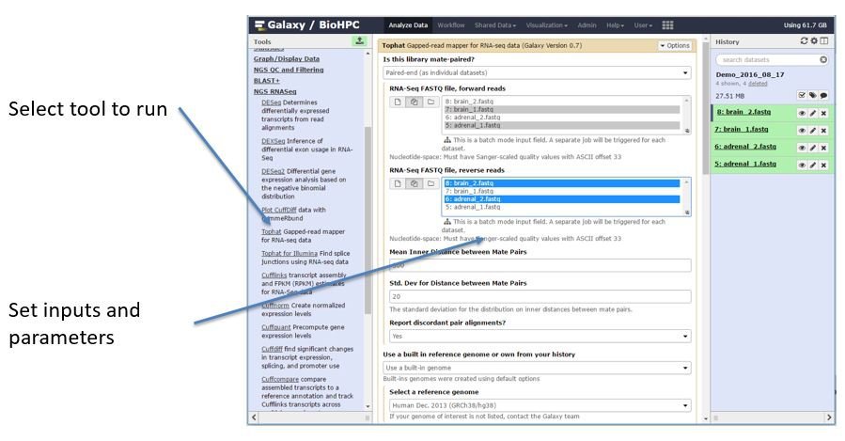Open the Cuffcompare tool link
The image size is (845, 441).
280,380
